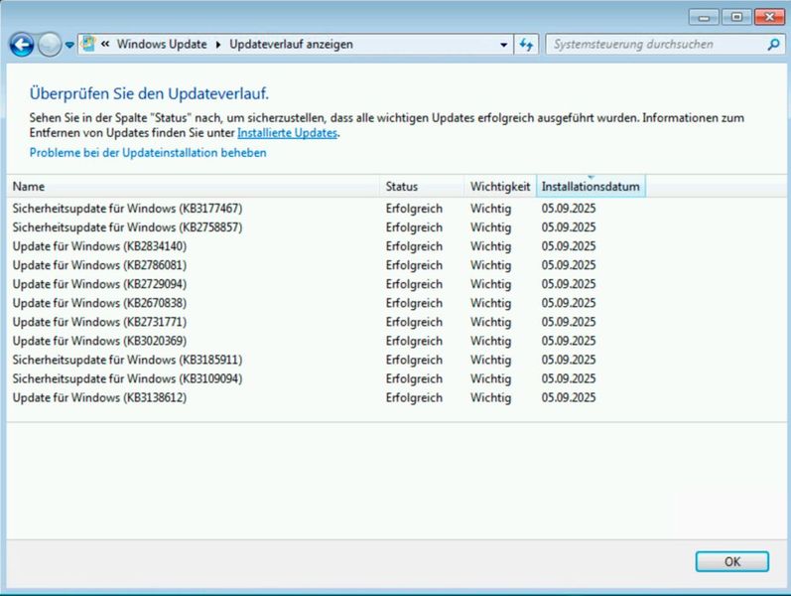The width and height of the screenshot is (791, 596).
Task: Open Probleme bei der Updateinstallation beheben
Action: [148, 153]
